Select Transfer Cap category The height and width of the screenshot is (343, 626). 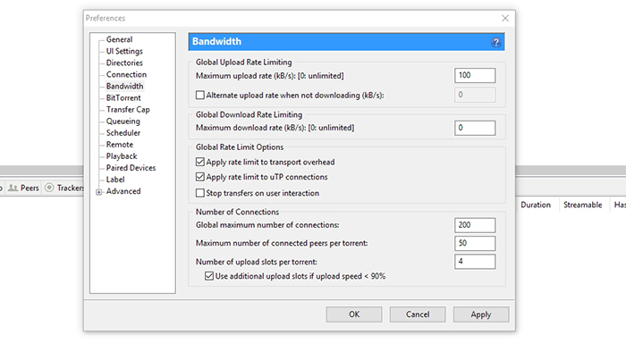click(128, 109)
